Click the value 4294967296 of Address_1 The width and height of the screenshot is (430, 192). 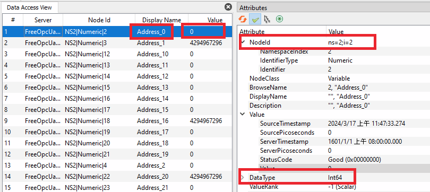click(x=205, y=43)
